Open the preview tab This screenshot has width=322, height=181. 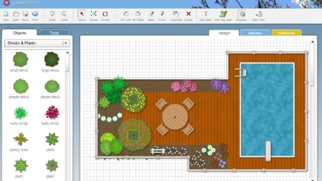coord(255,33)
